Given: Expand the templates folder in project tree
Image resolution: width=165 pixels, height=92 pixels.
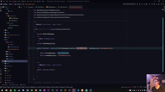Looking at the screenshot, I should 4,61.
